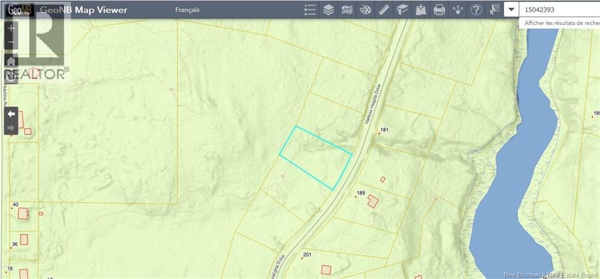Click the graduation cap icon
This screenshot has width=600, height=279.
click(402, 10)
